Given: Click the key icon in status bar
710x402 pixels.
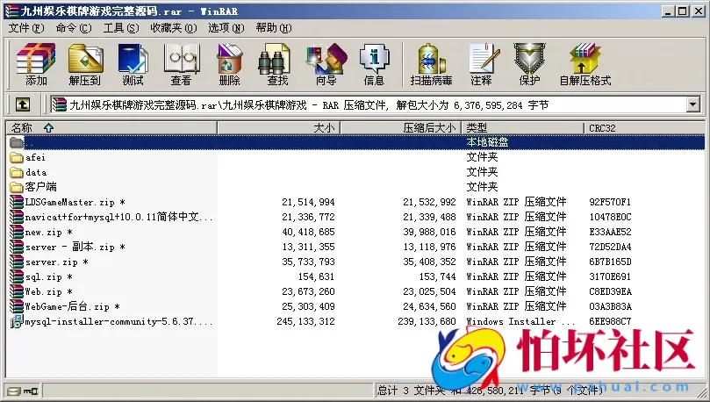Looking at the screenshot, I should click(x=31, y=391).
